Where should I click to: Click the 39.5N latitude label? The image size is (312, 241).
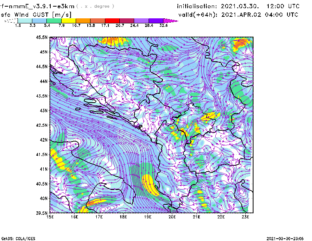tap(42, 213)
